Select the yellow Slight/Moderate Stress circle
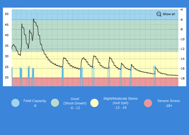The width and height of the screenshot is (189, 135). (x=94, y=103)
